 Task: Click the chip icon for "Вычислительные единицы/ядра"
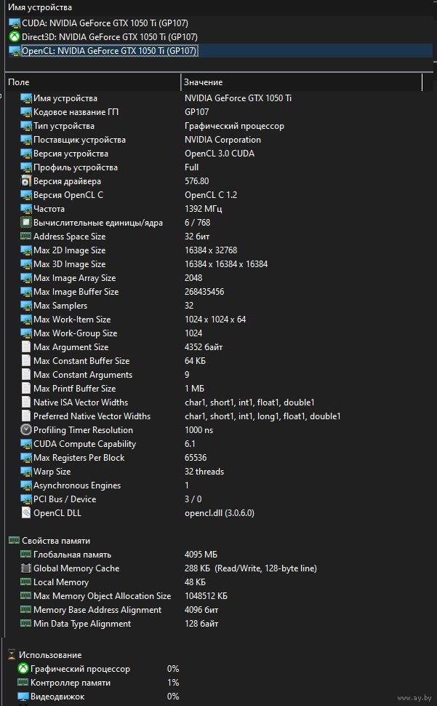coord(26,223)
